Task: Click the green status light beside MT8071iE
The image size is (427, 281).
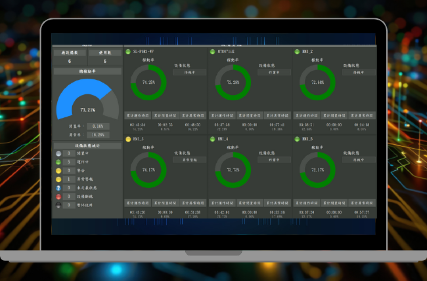Action: 213,52
